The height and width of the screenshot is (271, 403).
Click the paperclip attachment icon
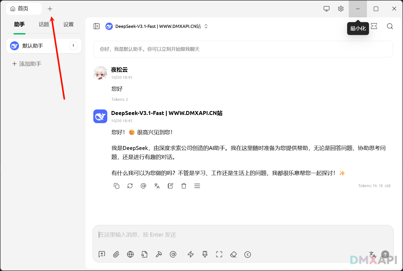(x=116, y=254)
